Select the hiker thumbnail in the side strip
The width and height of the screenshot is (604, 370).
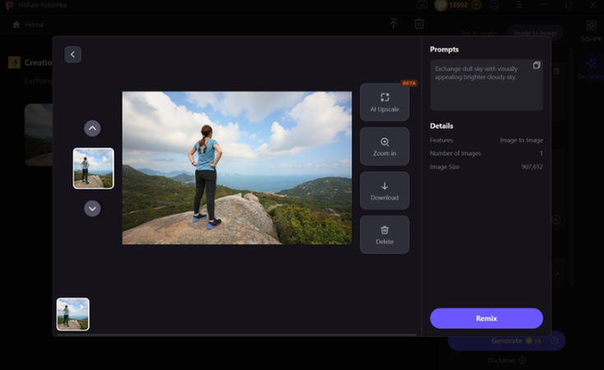tap(93, 169)
